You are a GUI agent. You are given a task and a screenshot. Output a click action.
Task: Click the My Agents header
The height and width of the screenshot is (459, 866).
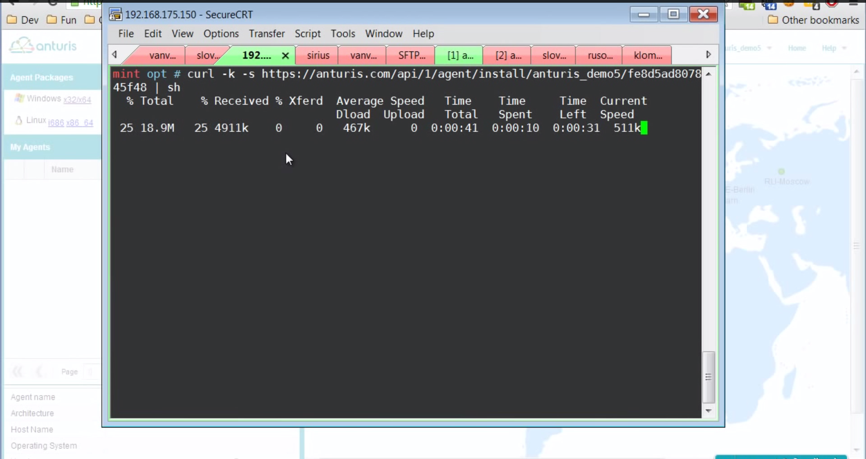[30, 147]
